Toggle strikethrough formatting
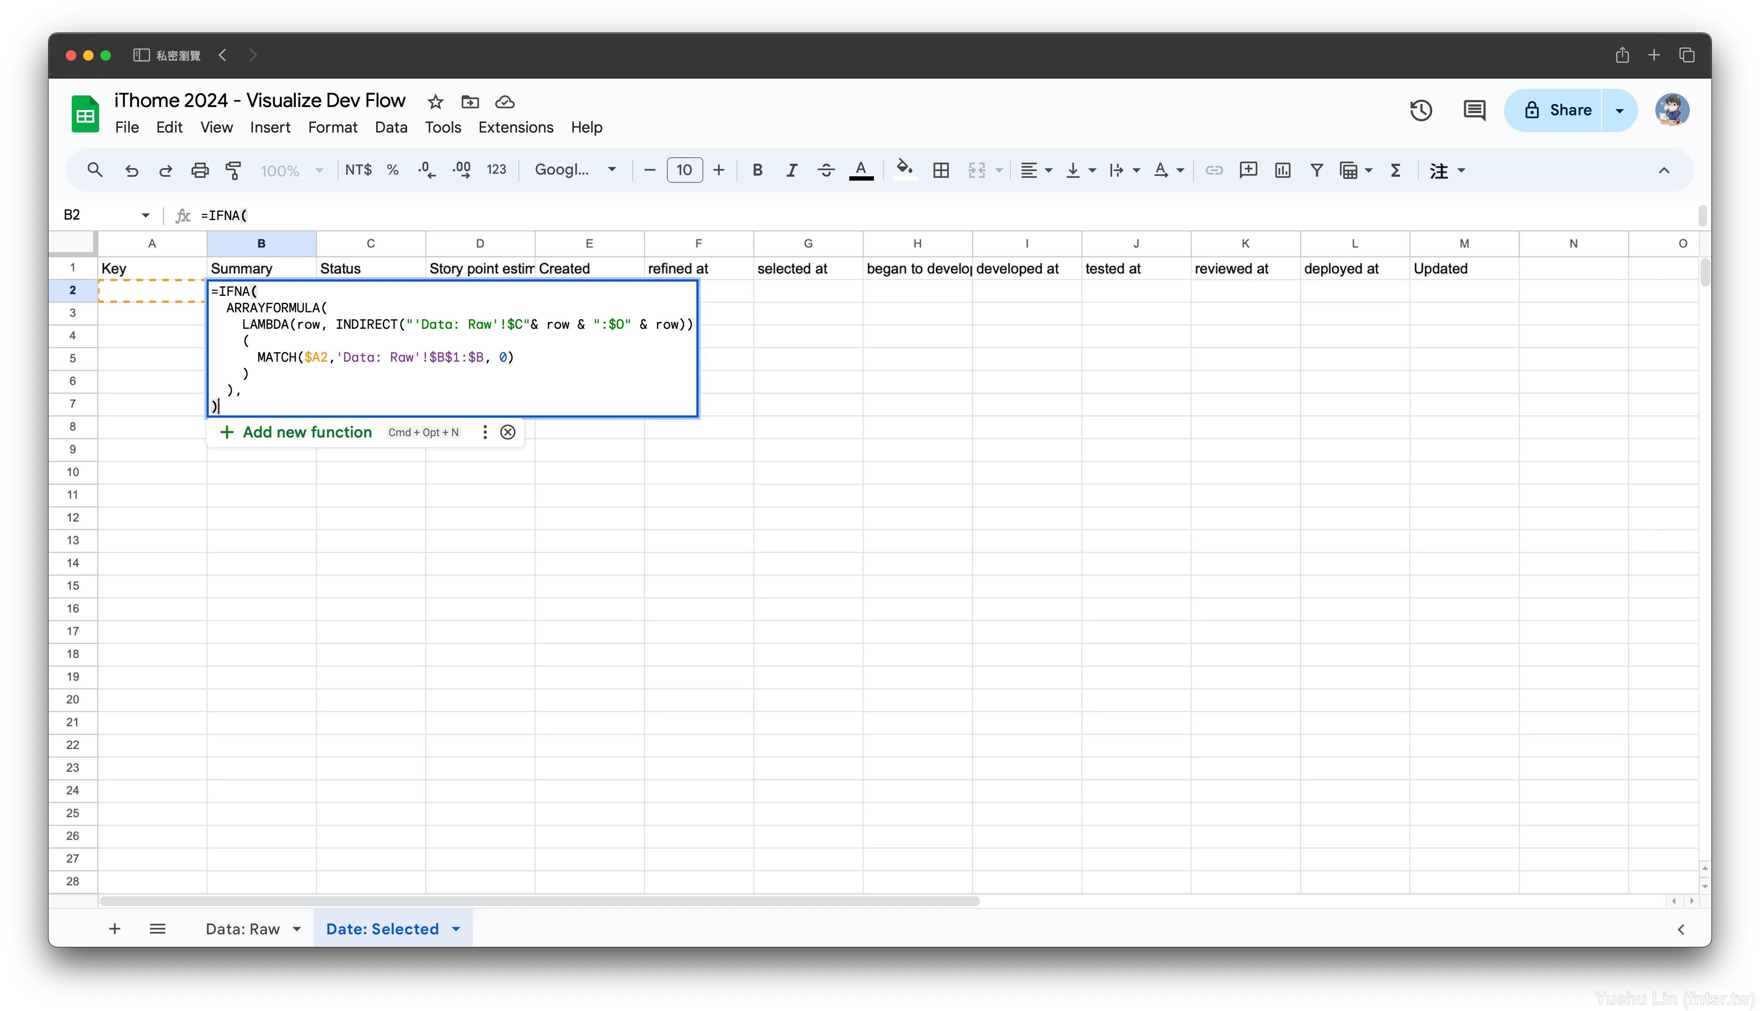1760x1011 pixels. point(826,170)
